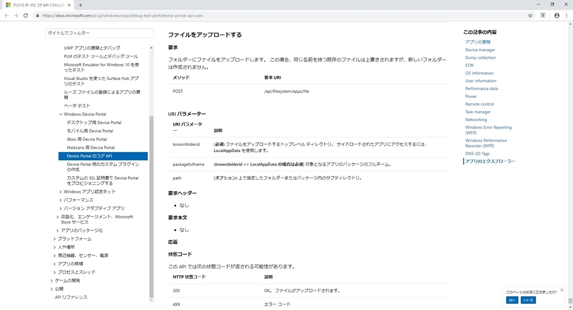Open Microsoft Emulator for Windows 10 を使ったテスト
This screenshot has height=310, width=573.
tap(101, 67)
